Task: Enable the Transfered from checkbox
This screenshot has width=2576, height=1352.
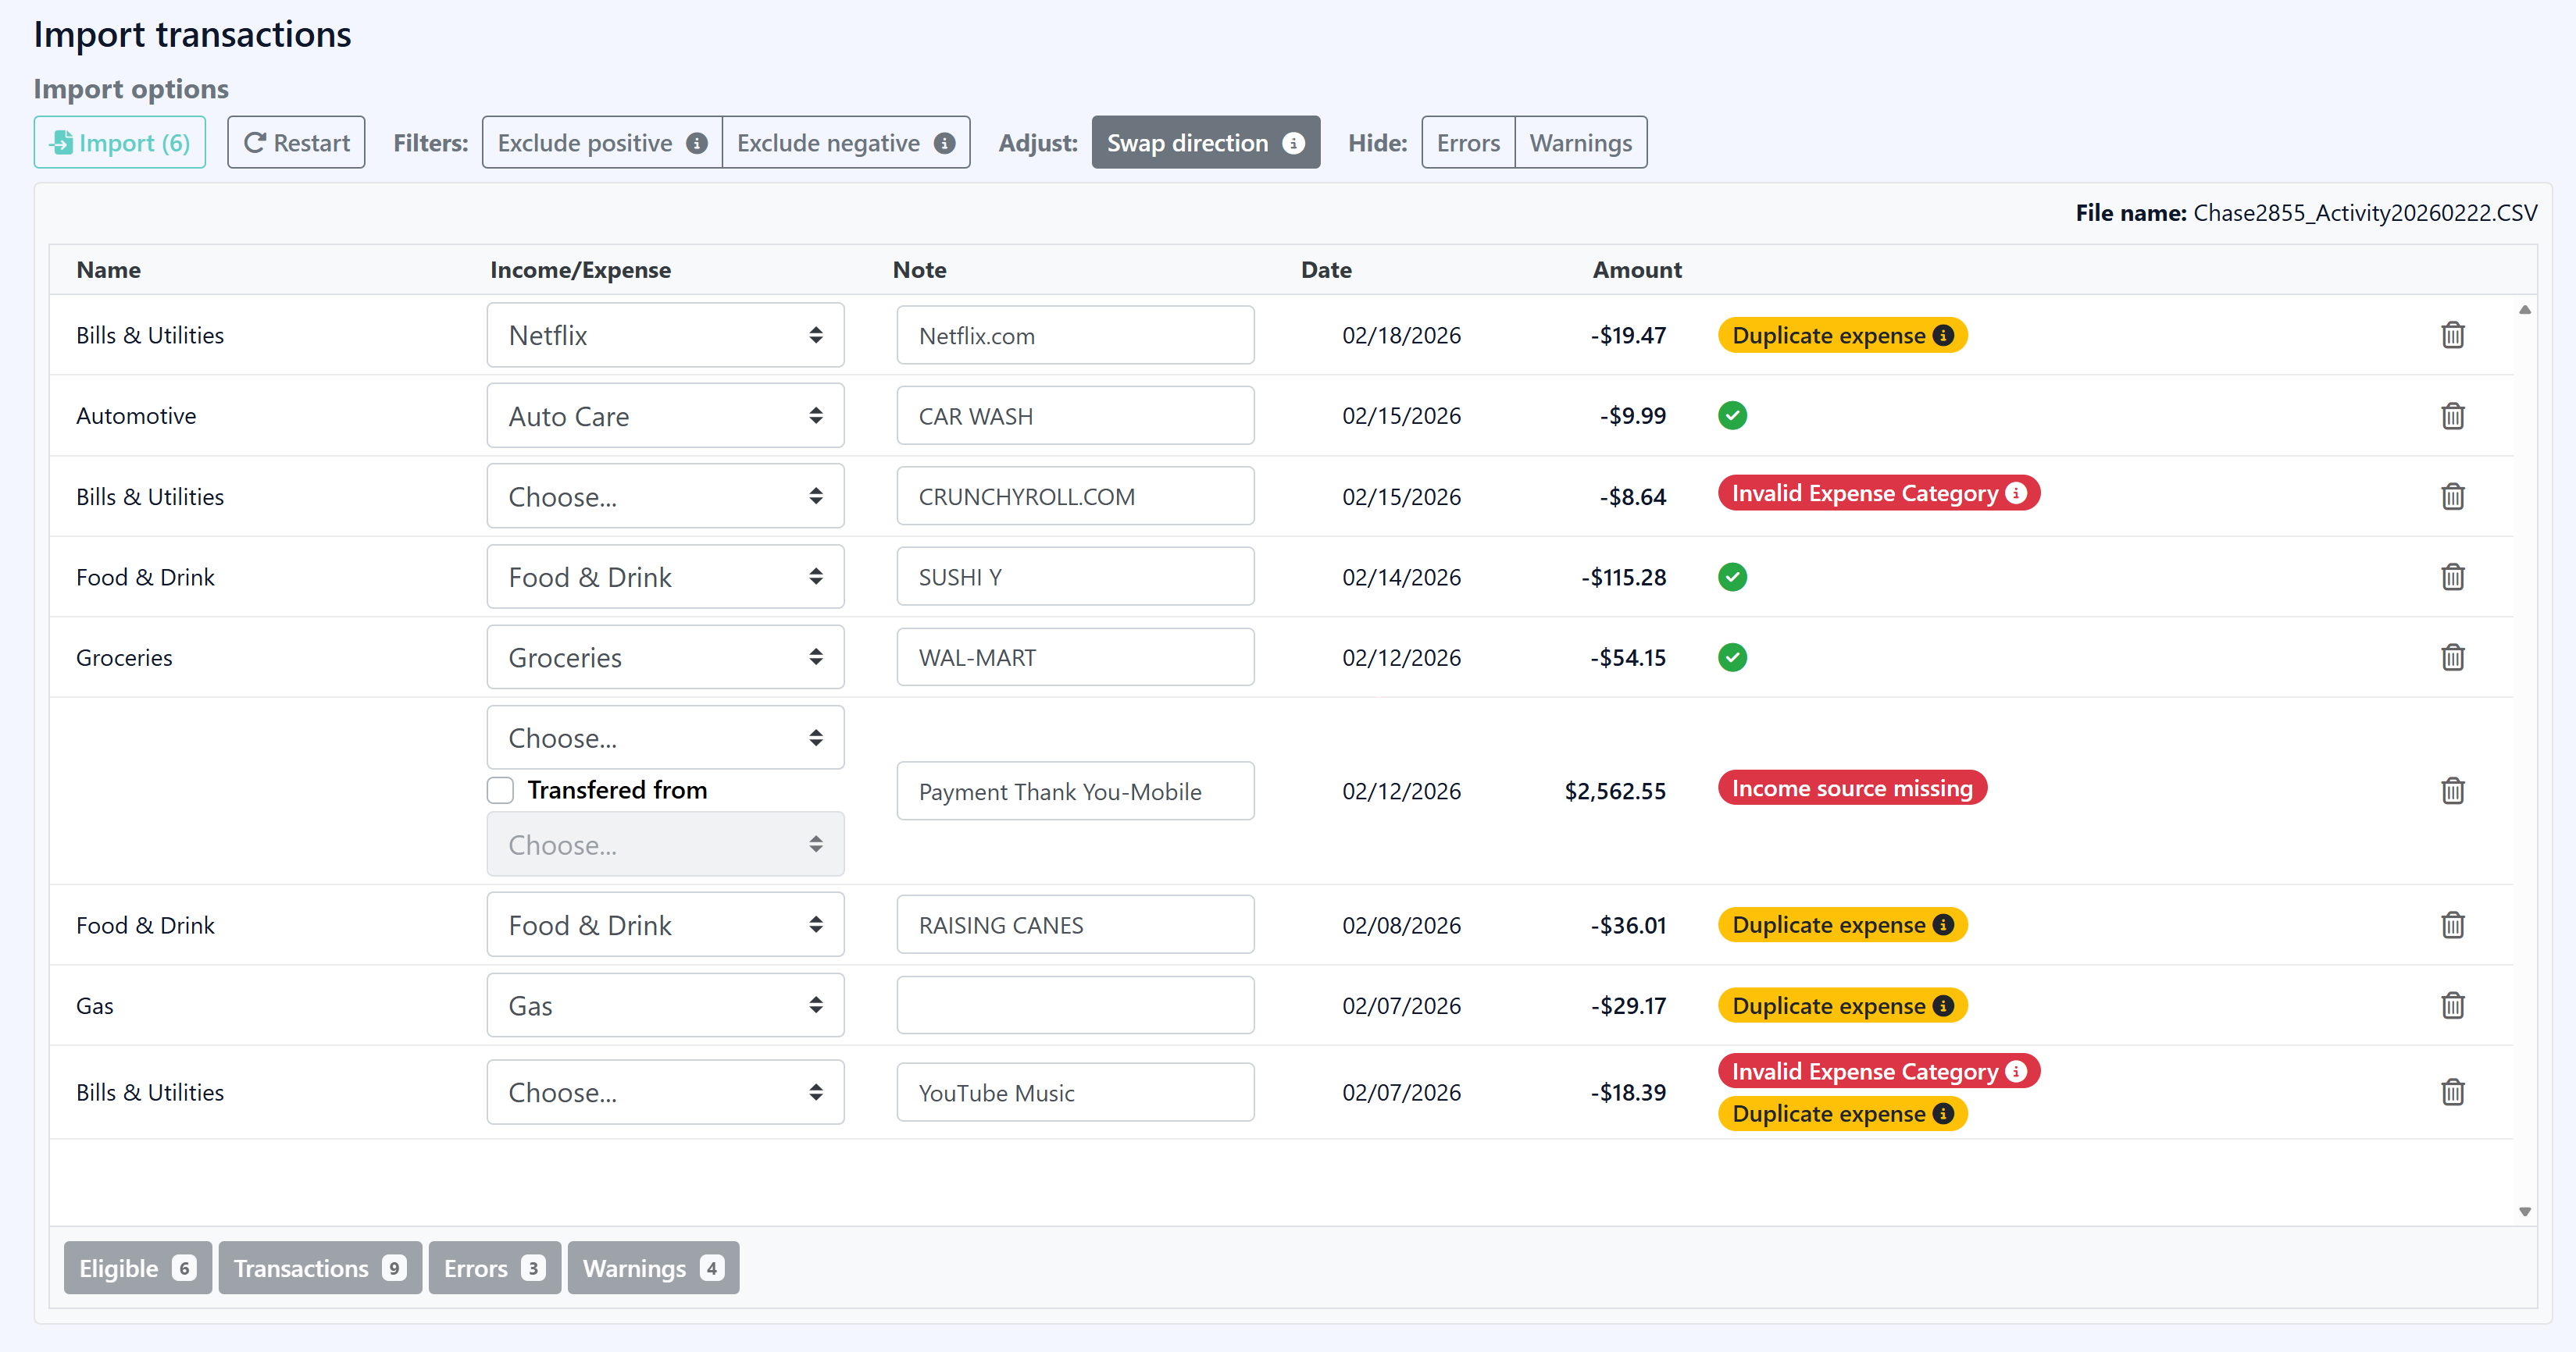Action: [x=499, y=789]
